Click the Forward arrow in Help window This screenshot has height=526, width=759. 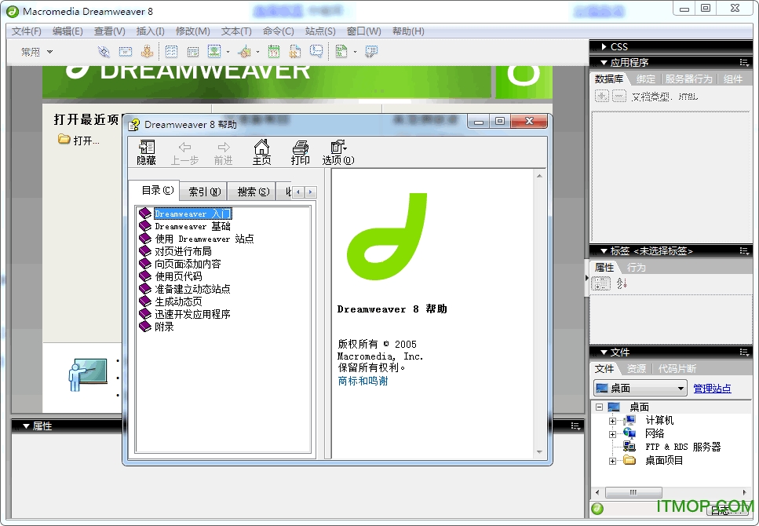(x=223, y=151)
